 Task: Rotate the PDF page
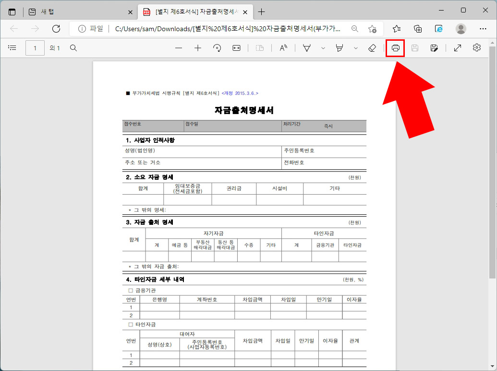click(x=217, y=48)
